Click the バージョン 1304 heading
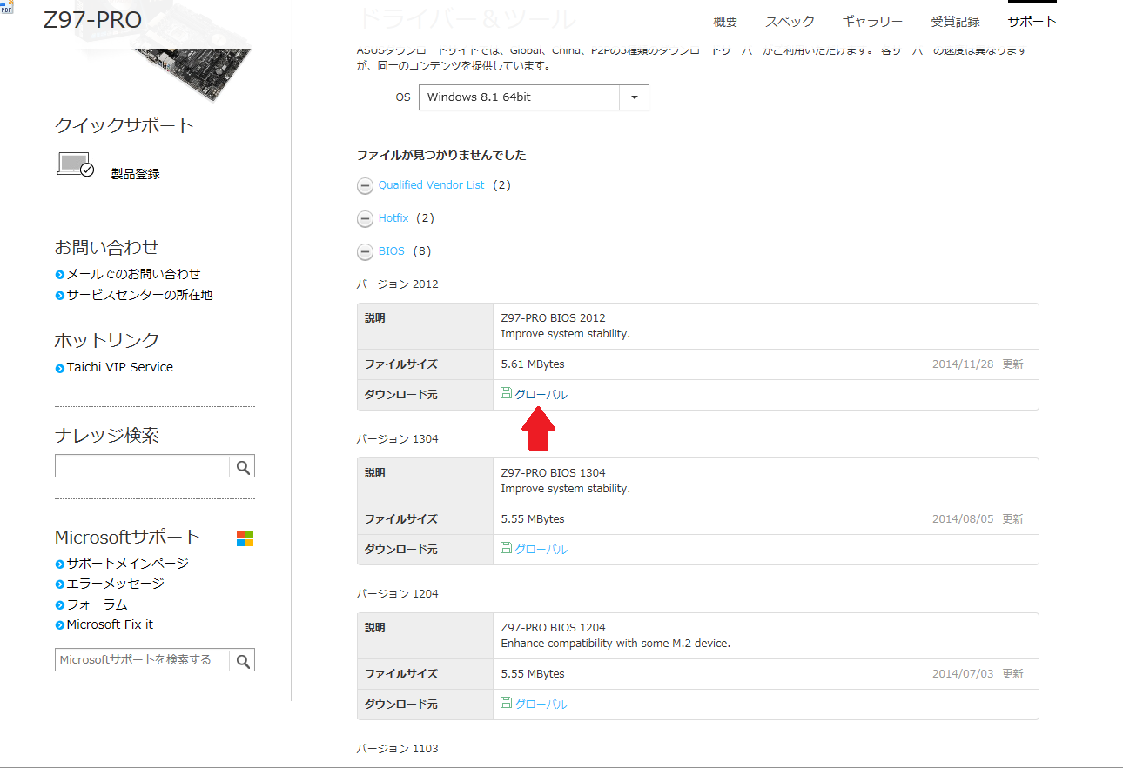 [397, 439]
